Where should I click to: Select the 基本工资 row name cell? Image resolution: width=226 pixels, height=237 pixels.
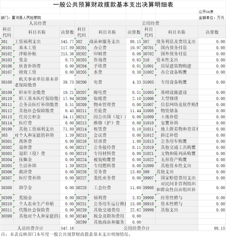point(37,47)
